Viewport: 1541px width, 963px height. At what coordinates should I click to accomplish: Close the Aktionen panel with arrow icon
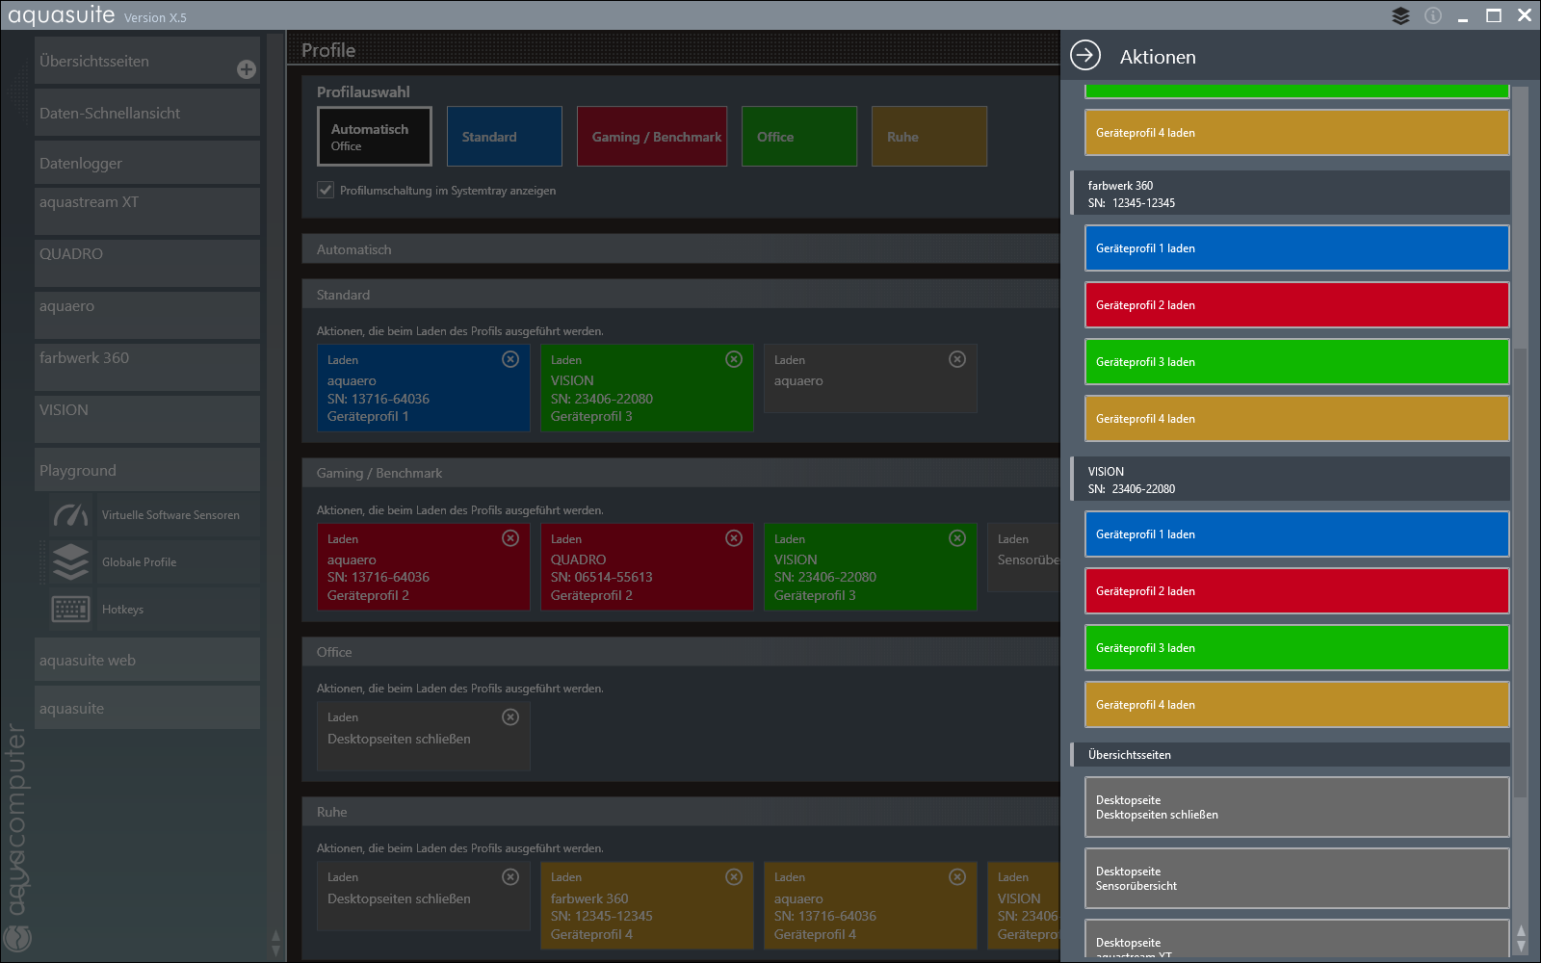point(1085,56)
